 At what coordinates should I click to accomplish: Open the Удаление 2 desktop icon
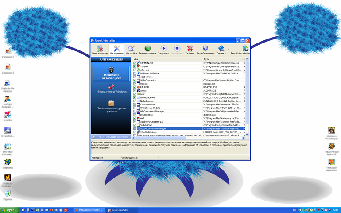pyautogui.click(x=8, y=53)
